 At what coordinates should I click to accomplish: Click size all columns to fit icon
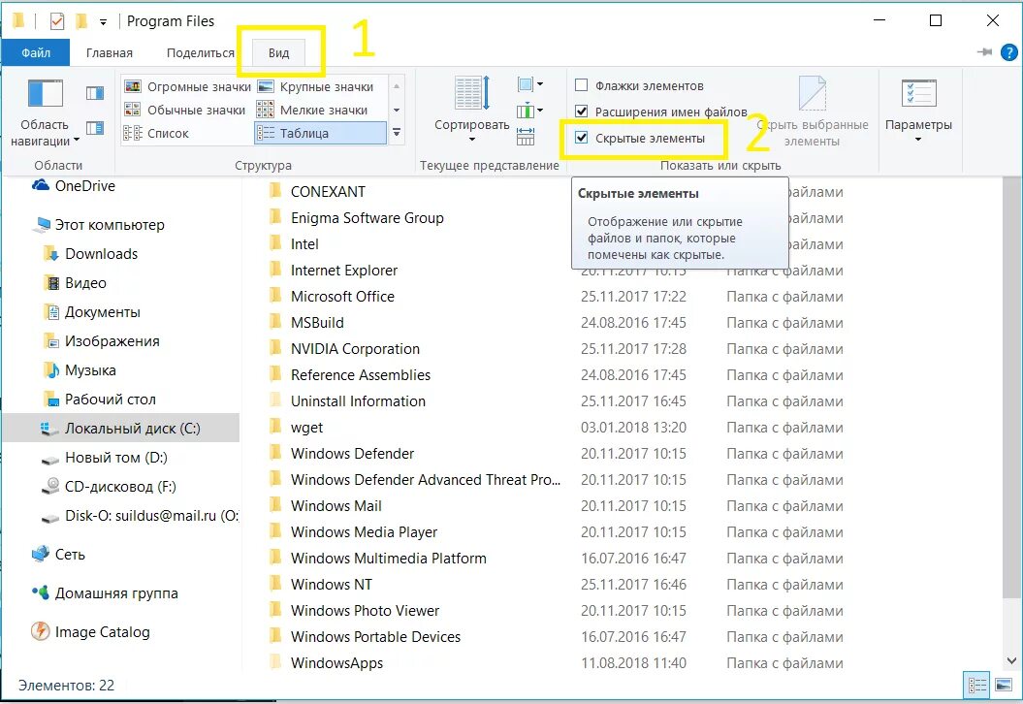point(526,137)
